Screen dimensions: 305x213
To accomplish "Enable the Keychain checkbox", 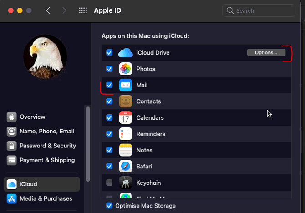I will pos(109,183).
